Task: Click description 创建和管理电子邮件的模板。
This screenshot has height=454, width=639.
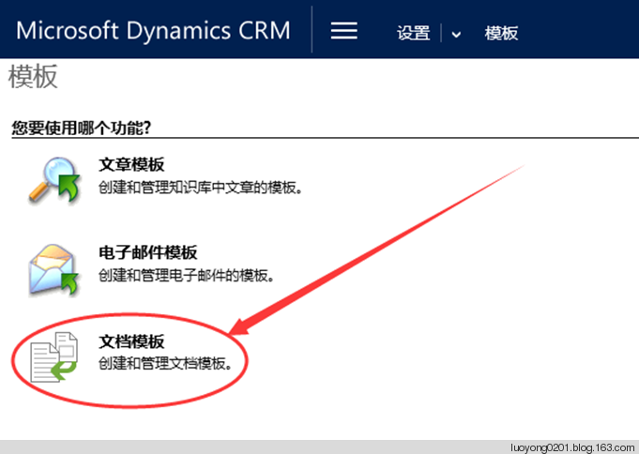Action: [186, 276]
